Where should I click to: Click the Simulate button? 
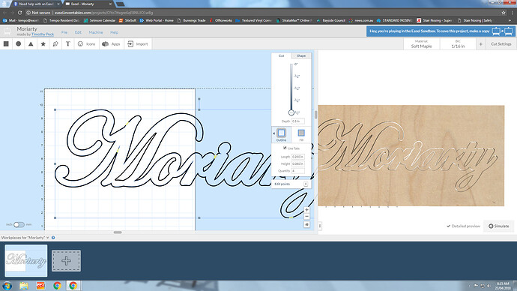pos(498,226)
